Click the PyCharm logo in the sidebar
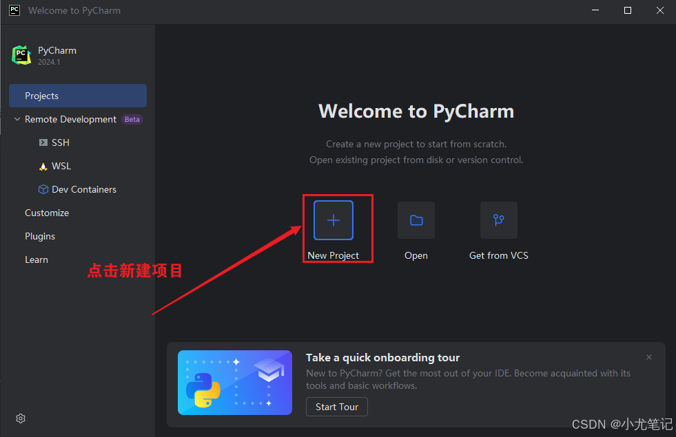 coord(21,55)
